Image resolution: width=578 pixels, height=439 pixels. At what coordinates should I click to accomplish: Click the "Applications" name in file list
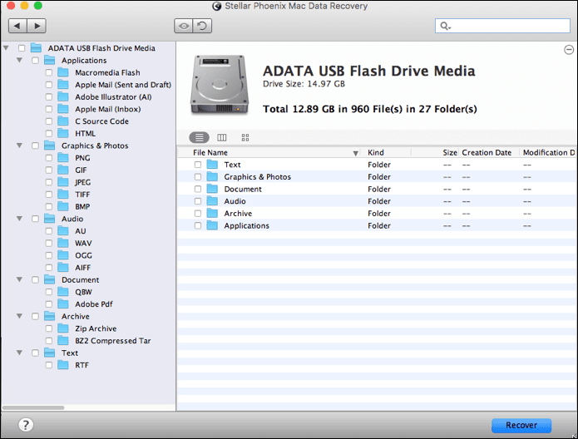[247, 225]
